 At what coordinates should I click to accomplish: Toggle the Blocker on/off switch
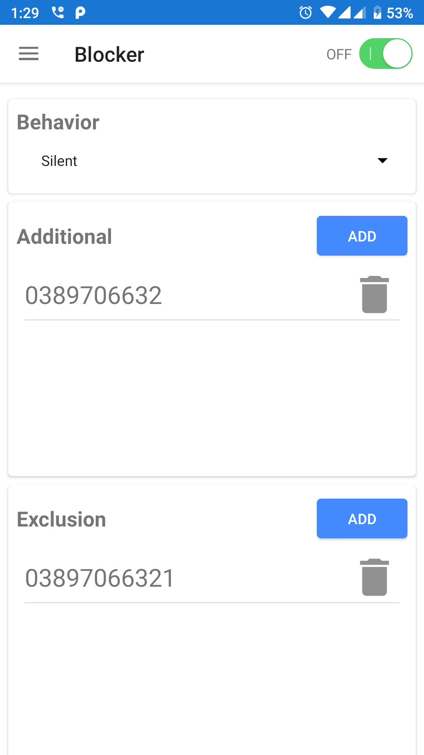tap(386, 54)
